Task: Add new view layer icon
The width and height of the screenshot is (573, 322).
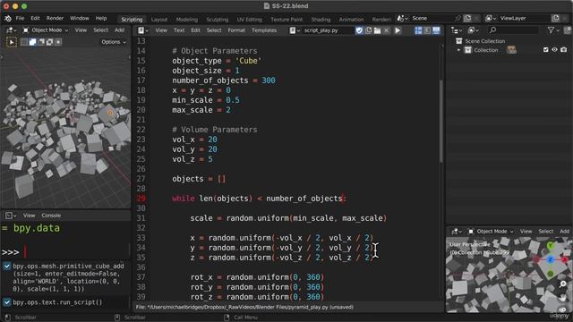Action: click(x=555, y=18)
